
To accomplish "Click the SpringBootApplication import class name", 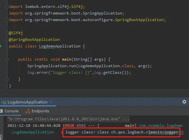I will coord(139,20).
